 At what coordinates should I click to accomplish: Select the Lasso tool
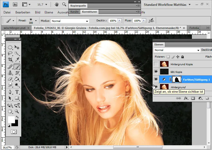(10, 54)
